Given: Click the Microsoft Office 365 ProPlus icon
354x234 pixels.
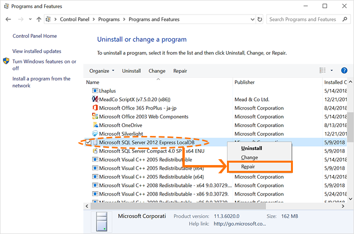Looking at the screenshot, I should coord(95,108).
